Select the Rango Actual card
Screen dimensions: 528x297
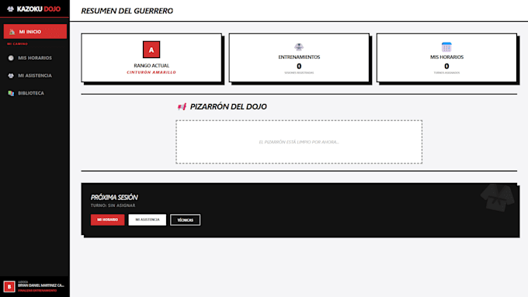click(x=151, y=57)
